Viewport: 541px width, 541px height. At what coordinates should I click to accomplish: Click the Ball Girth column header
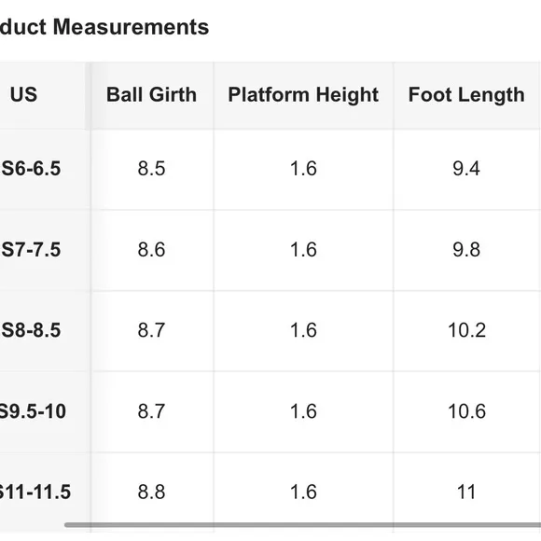[151, 94]
